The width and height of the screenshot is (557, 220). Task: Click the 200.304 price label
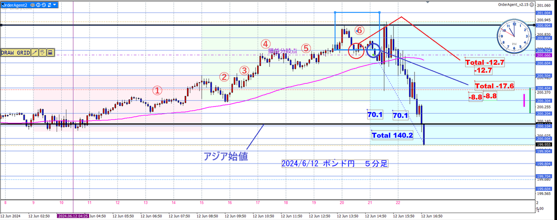point(544,101)
